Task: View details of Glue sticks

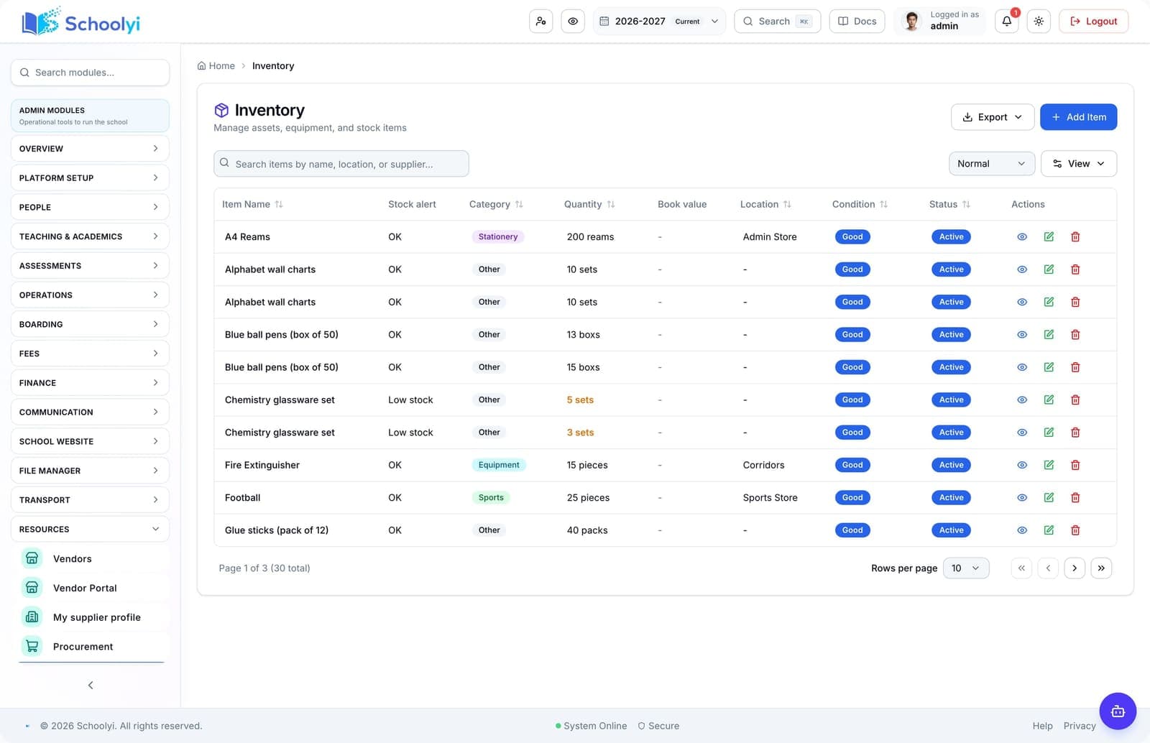Action: coord(1022,530)
